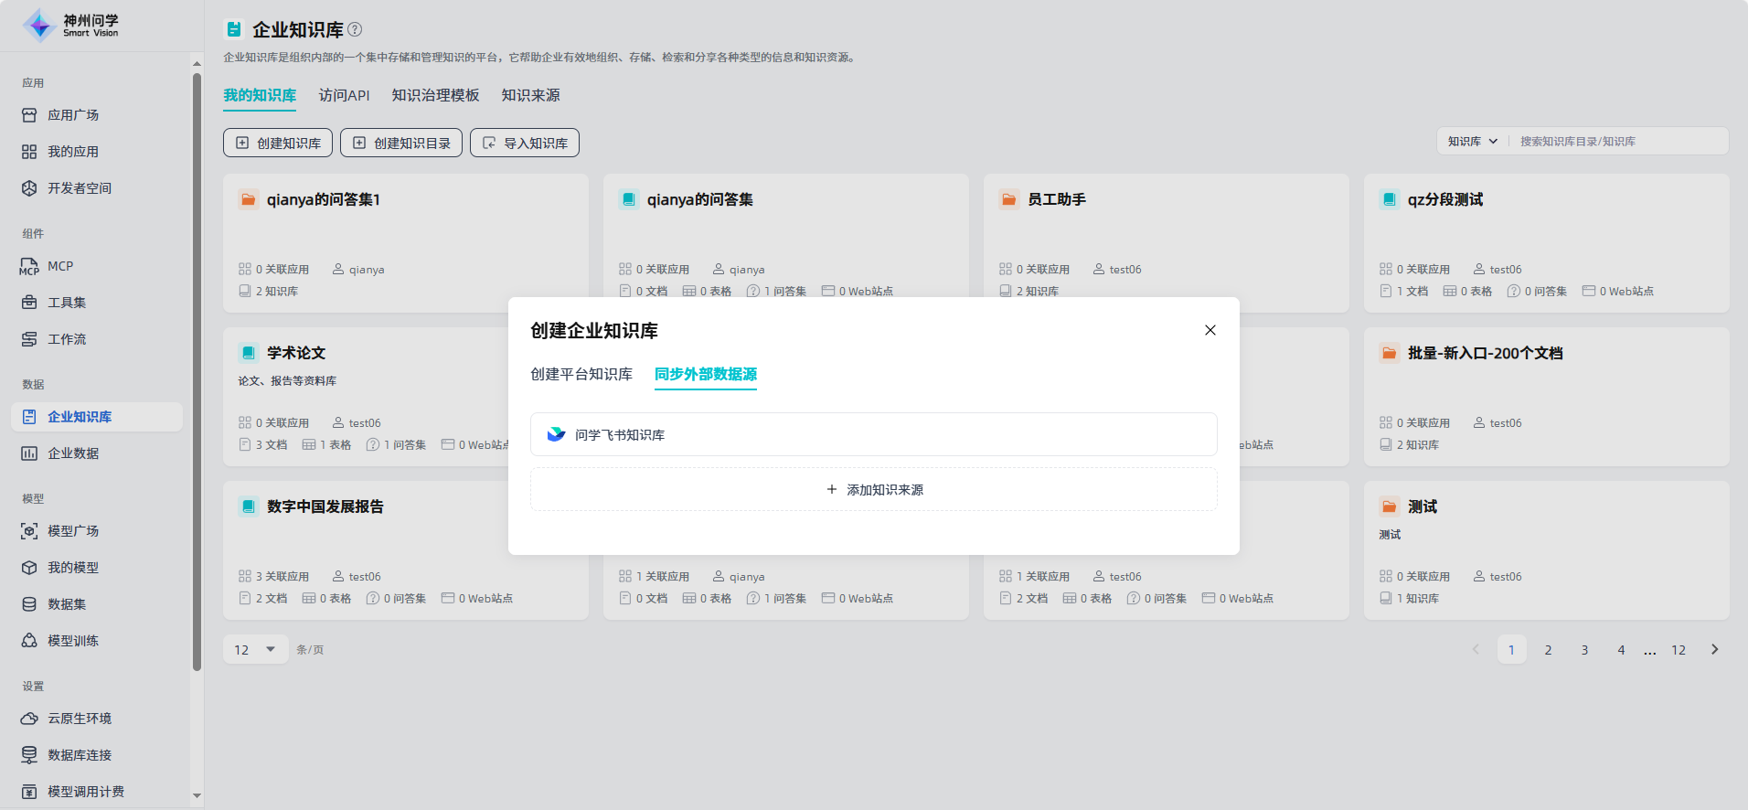The image size is (1748, 810).
Task: Click the 神州问学 logo
Action: tap(71, 26)
